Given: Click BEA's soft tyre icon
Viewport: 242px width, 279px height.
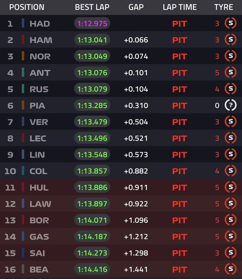Looking at the screenshot, I should point(231,269).
